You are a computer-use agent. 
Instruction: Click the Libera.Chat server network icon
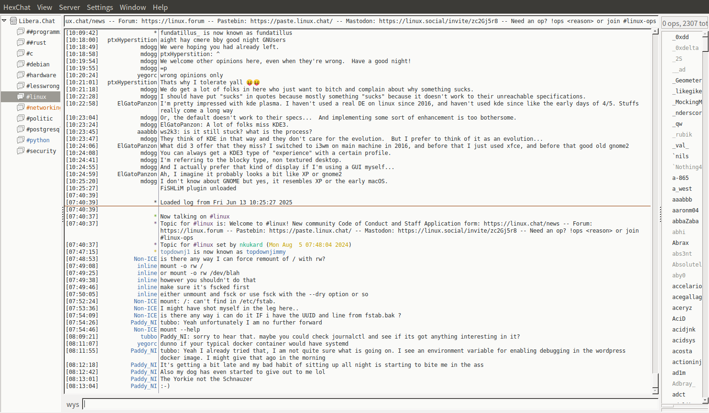coord(13,21)
